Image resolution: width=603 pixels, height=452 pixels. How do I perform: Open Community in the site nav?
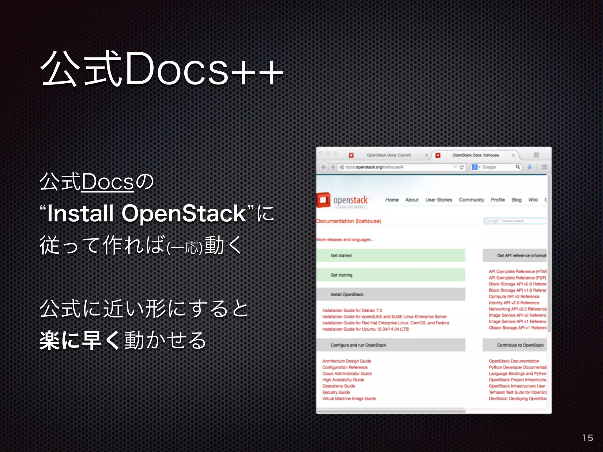pos(471,200)
